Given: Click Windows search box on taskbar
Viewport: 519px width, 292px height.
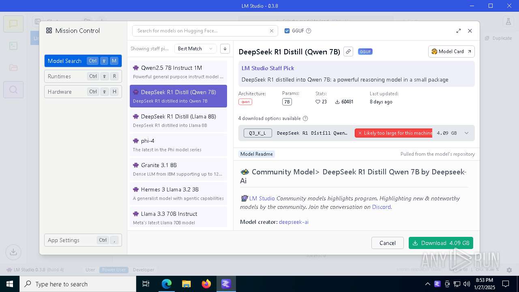Looking at the screenshot, I should pyautogui.click(x=78, y=284).
